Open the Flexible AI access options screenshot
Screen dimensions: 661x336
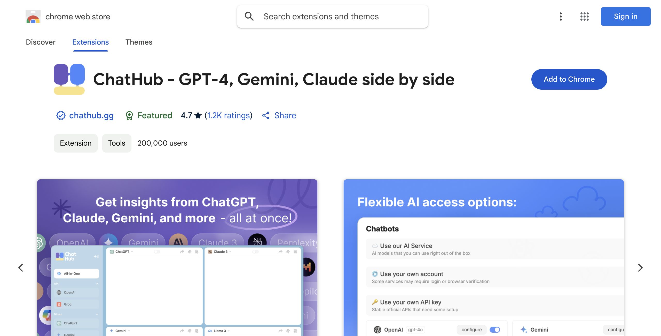point(484,258)
